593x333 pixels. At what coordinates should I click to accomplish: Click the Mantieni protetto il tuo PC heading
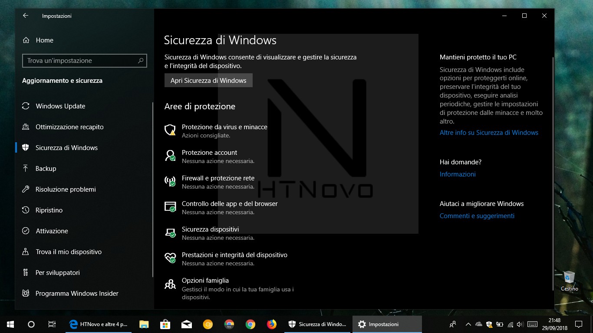tap(478, 57)
